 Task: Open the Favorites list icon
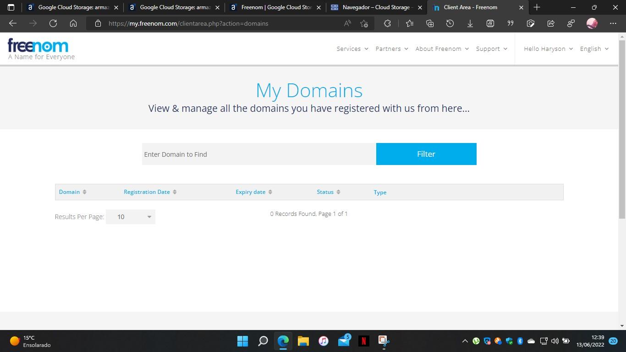click(410, 23)
